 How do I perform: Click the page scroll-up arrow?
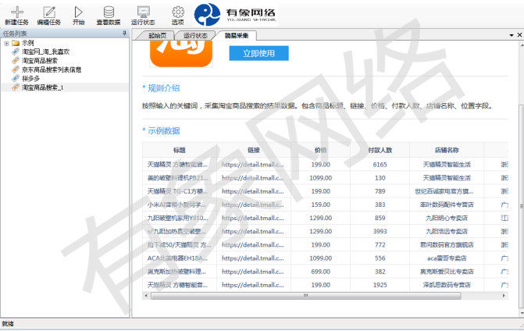point(522,44)
